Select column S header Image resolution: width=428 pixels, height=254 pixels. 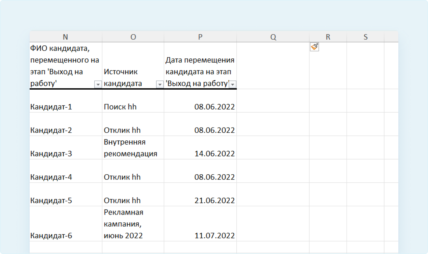(365, 37)
